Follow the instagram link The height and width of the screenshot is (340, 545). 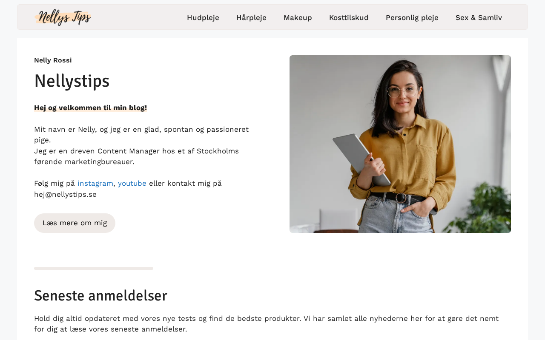tap(95, 183)
